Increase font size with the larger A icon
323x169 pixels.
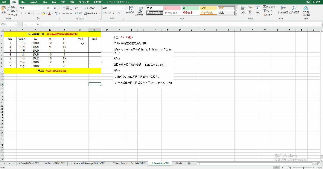[55, 8]
